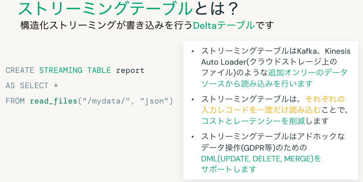The image size is (363, 182).
Task: Click the subtitle starting with 構造化ストリーミング
Action: click(147, 25)
